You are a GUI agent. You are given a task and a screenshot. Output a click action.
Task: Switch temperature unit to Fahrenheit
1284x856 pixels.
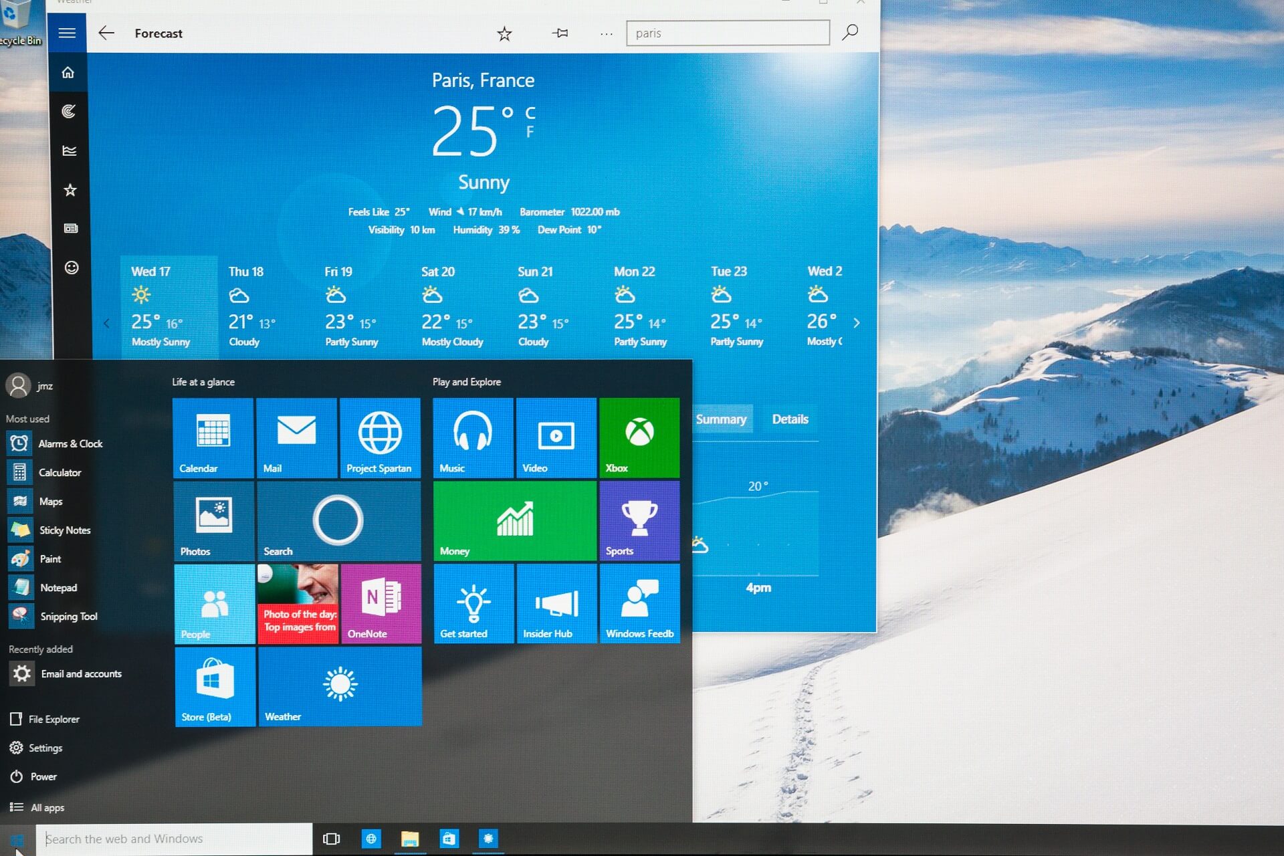pyautogui.click(x=530, y=132)
